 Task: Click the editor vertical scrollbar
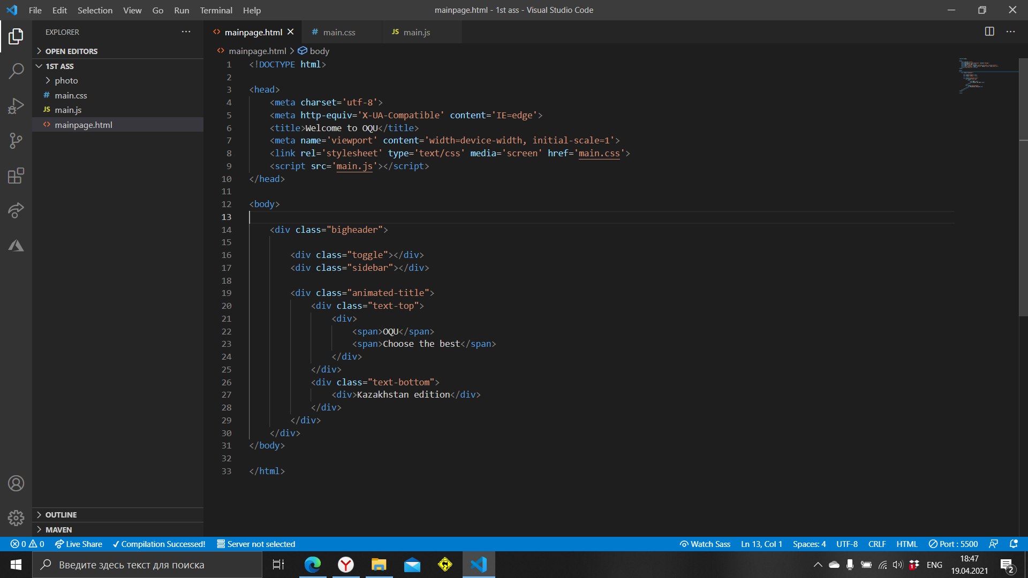point(1023,187)
